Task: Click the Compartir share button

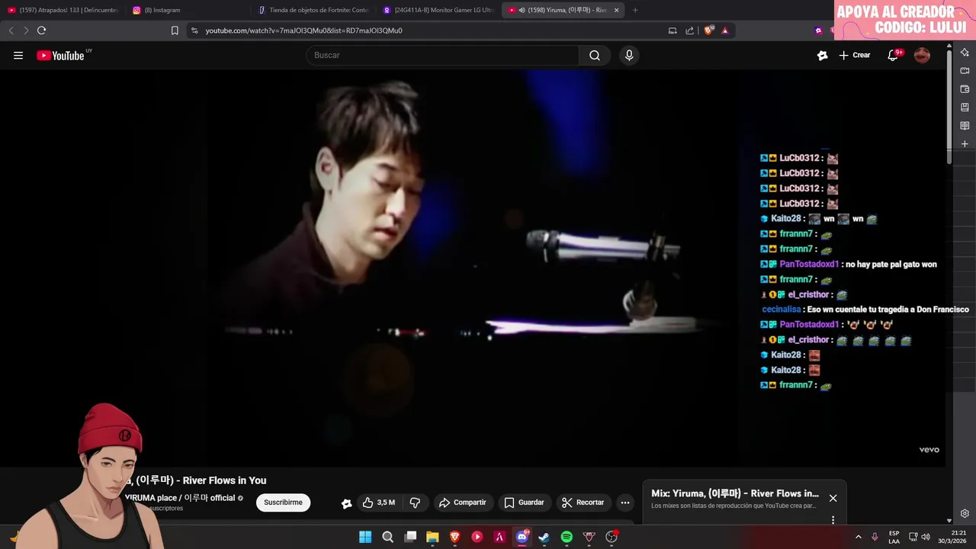Action: point(462,502)
